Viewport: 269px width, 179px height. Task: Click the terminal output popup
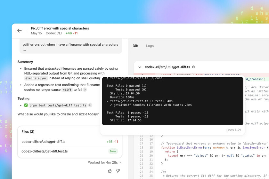point(172,101)
